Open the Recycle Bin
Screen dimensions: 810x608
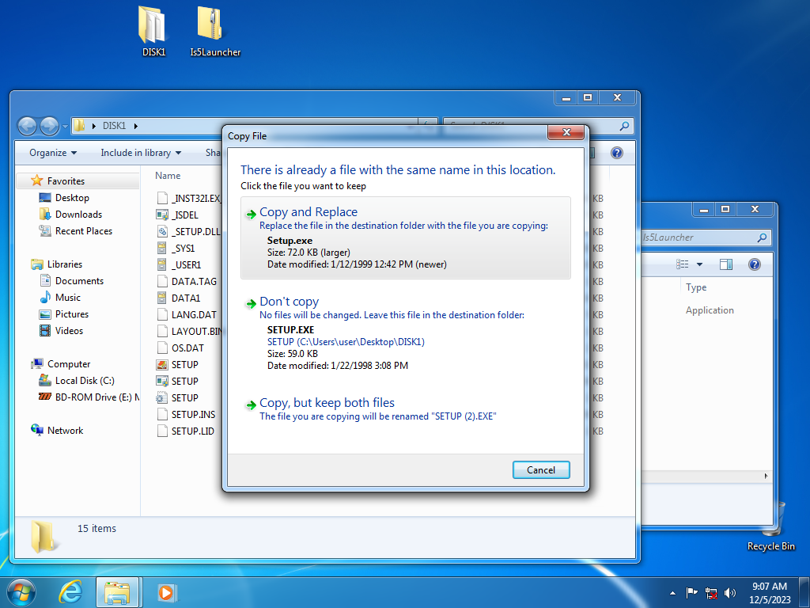click(x=771, y=523)
